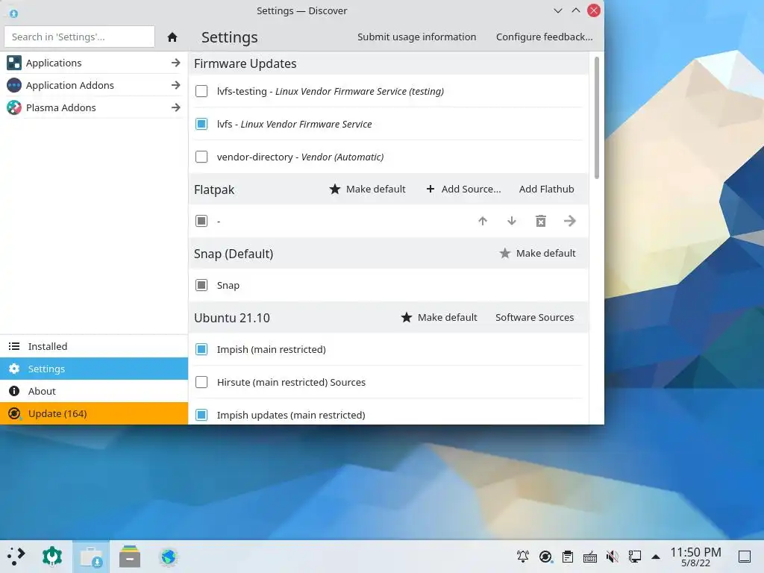
Task: Click the settings list scrollbar
Action: [x=597, y=118]
